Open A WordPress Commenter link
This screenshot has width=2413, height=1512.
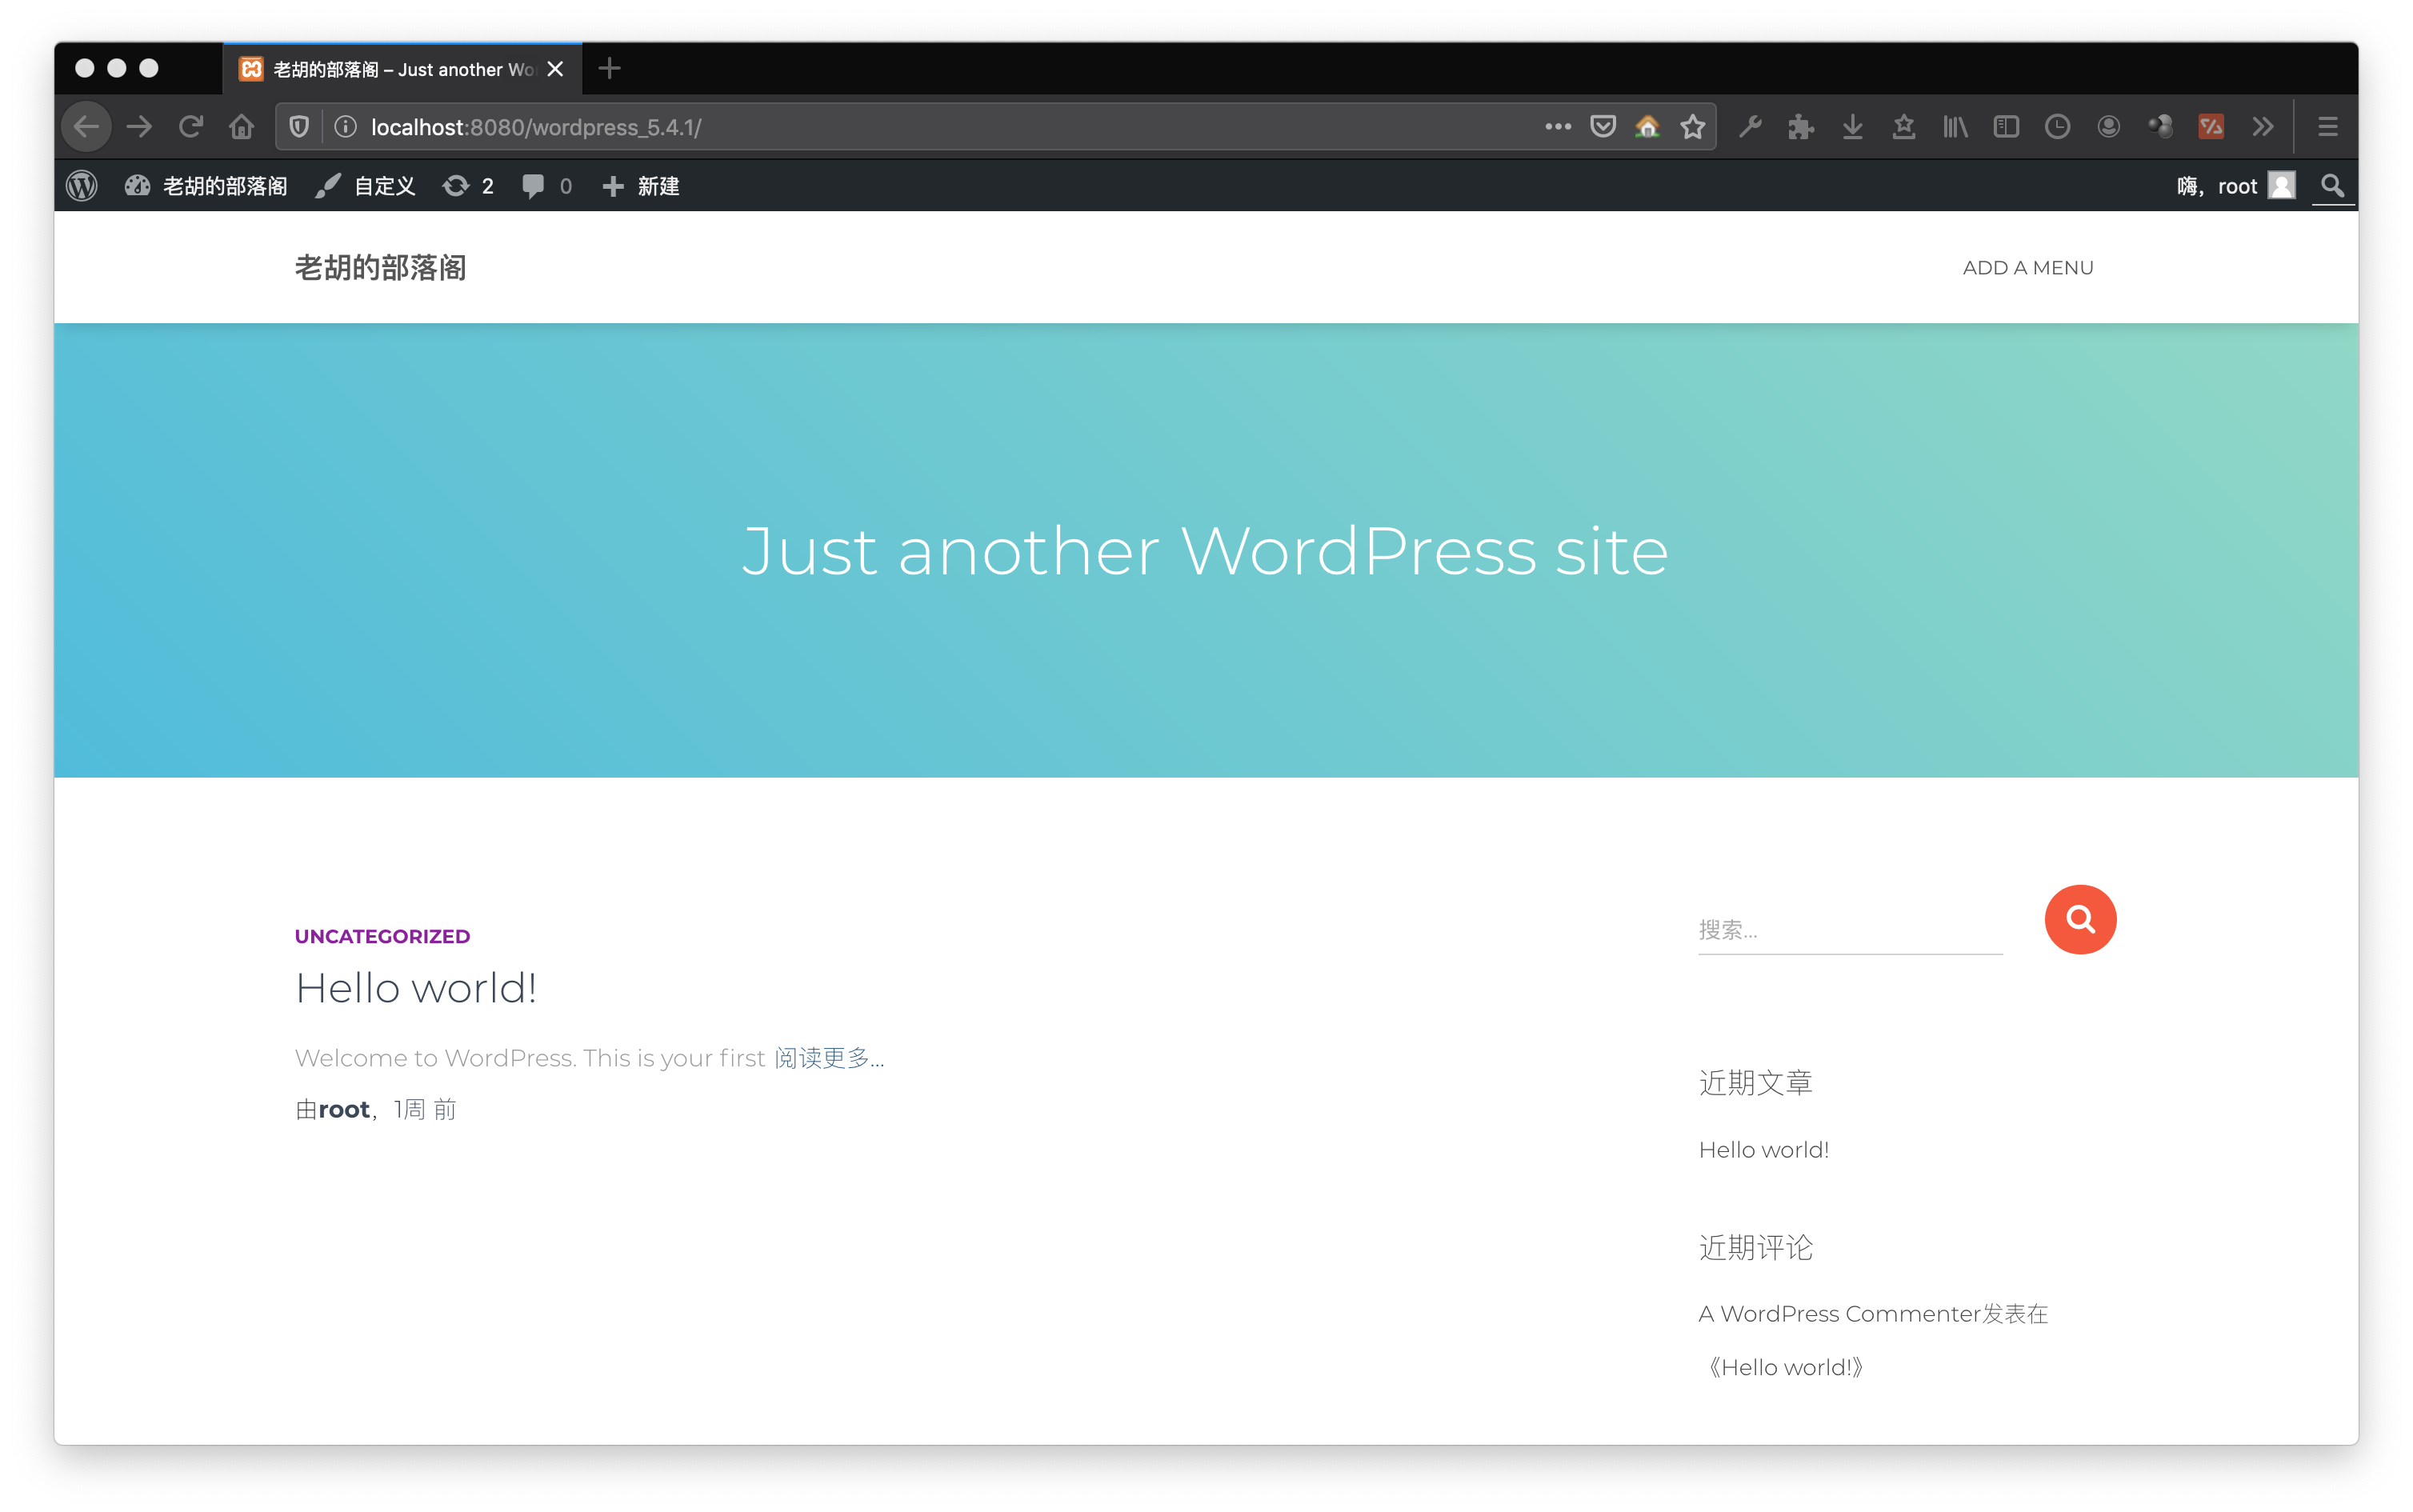click(1839, 1314)
